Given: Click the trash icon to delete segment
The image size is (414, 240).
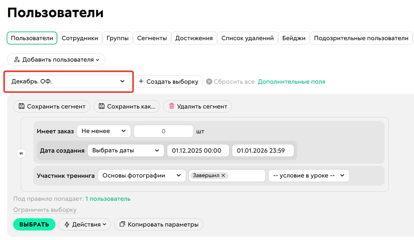Looking at the screenshot, I should click(x=172, y=106).
